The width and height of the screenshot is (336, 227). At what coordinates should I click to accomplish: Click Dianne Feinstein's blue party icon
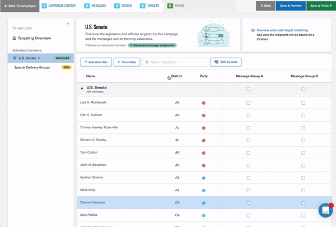(x=204, y=203)
